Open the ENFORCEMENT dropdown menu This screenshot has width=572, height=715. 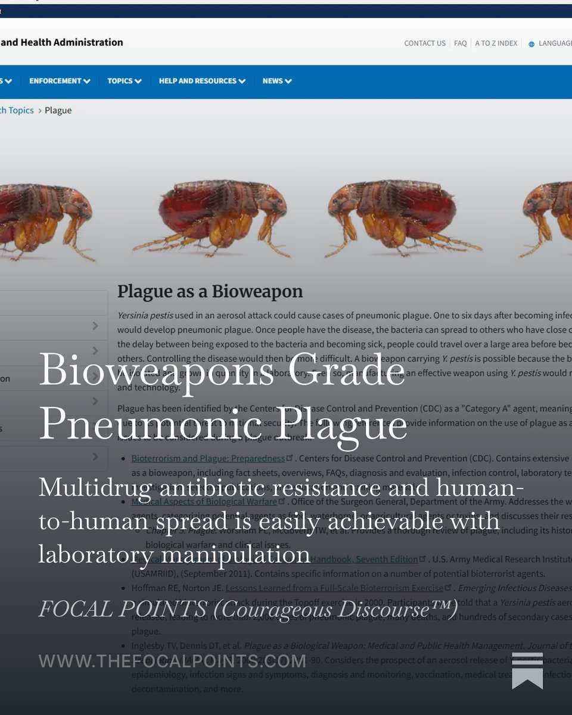tap(60, 81)
